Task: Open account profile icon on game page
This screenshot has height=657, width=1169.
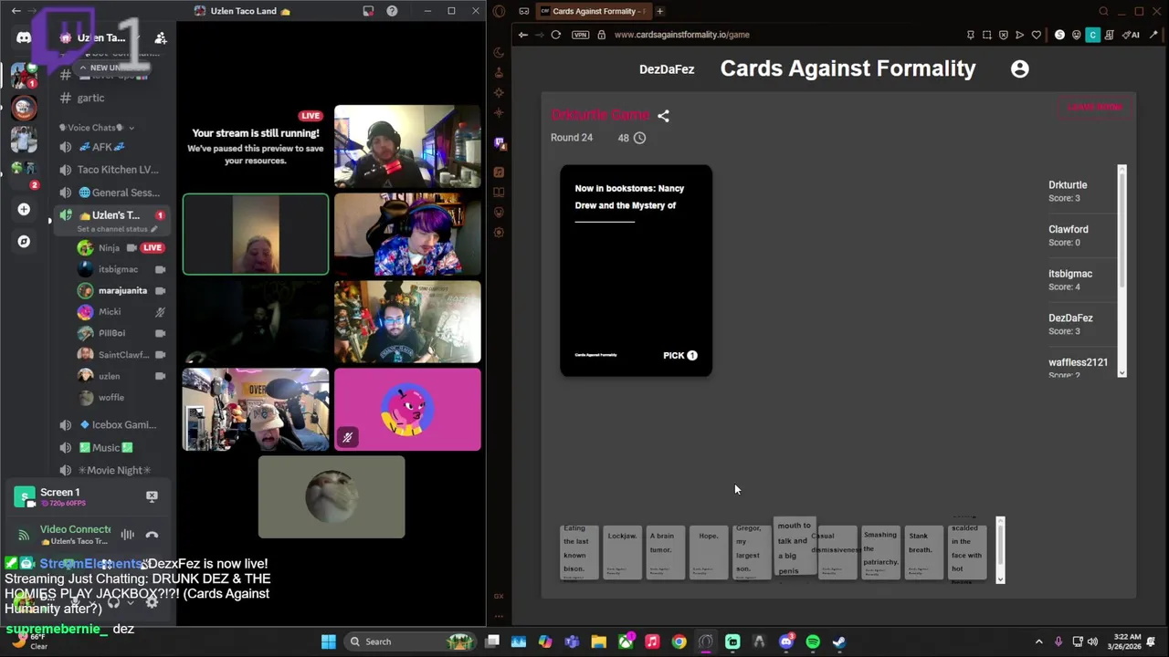Action: pos(1019,68)
